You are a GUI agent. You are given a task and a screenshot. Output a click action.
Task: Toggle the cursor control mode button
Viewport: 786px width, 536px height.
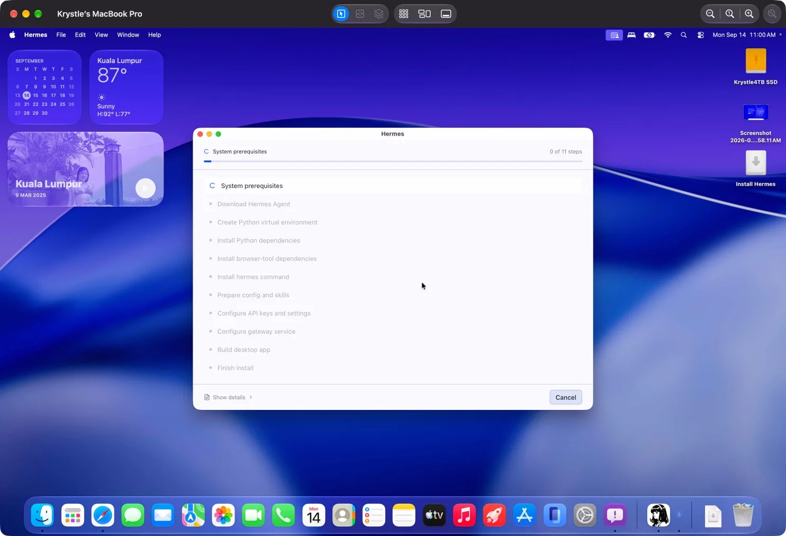click(341, 14)
